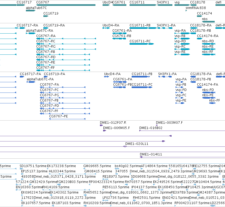Click the CG6761-RB transcript label

[122, 36]
